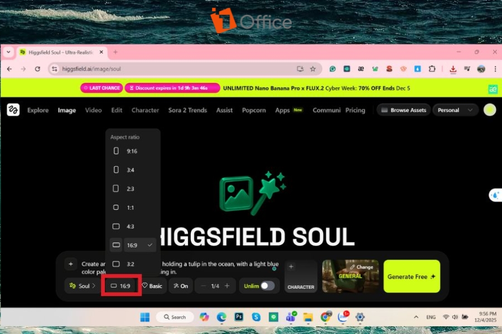Click the plus icon to add image reference
Screen dimensions: 502x334
pos(71,264)
